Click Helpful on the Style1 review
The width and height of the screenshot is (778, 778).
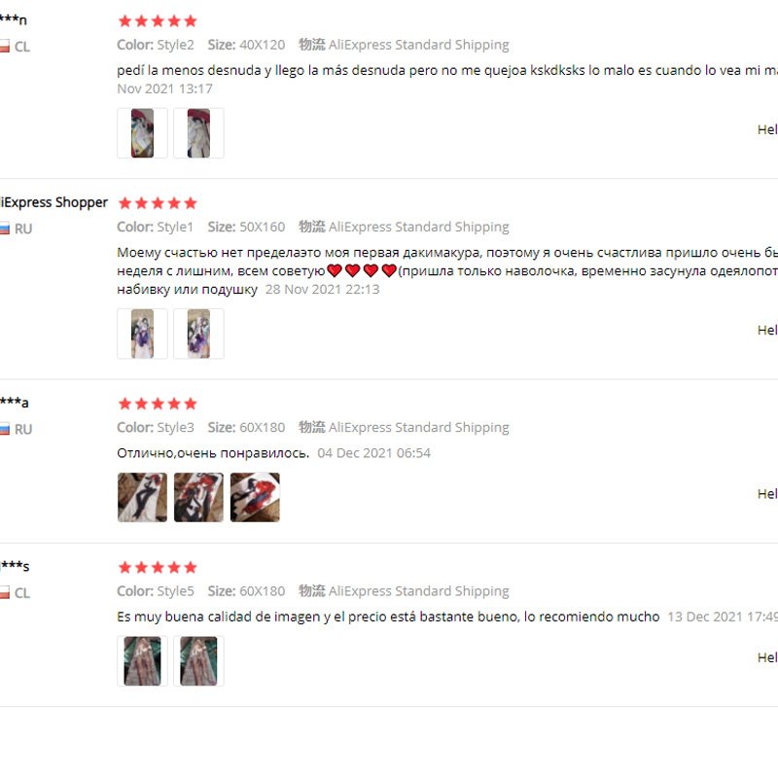(x=767, y=330)
